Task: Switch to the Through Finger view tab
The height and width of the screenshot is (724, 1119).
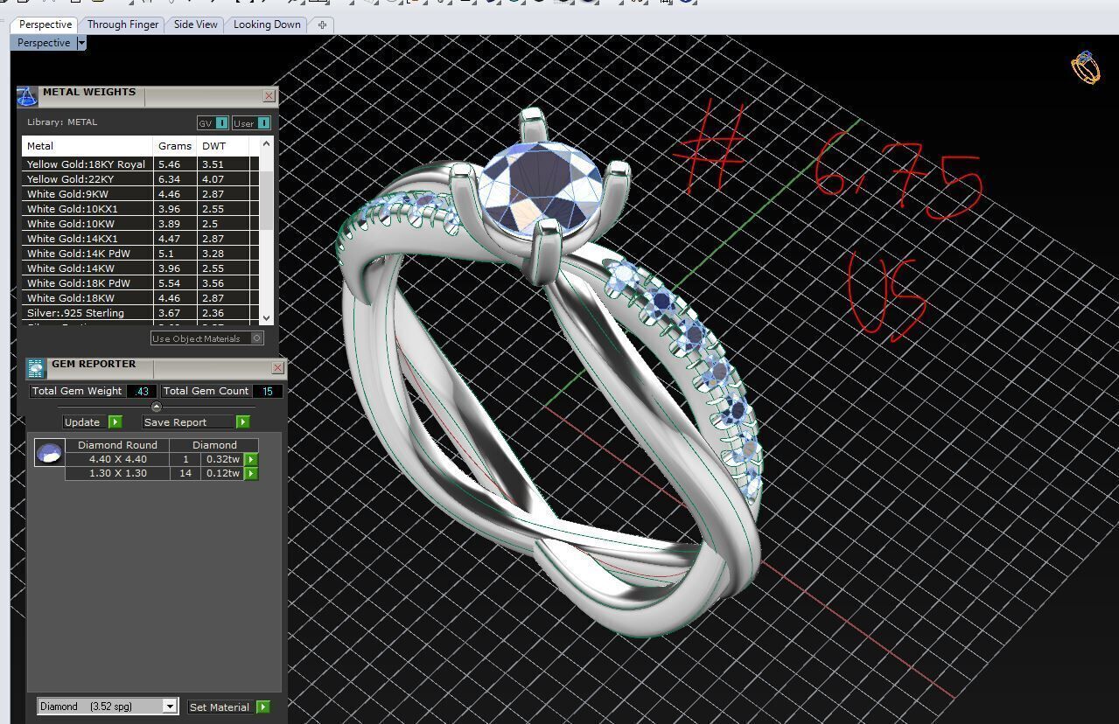Action: click(x=122, y=24)
